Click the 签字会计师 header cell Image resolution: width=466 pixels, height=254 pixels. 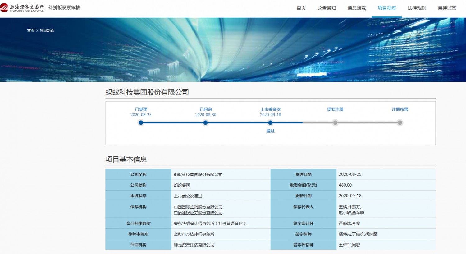pos(303,223)
